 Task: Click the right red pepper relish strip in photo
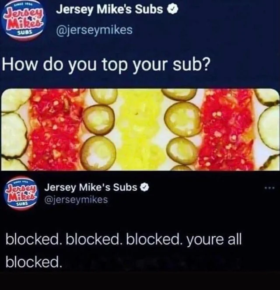point(227,129)
